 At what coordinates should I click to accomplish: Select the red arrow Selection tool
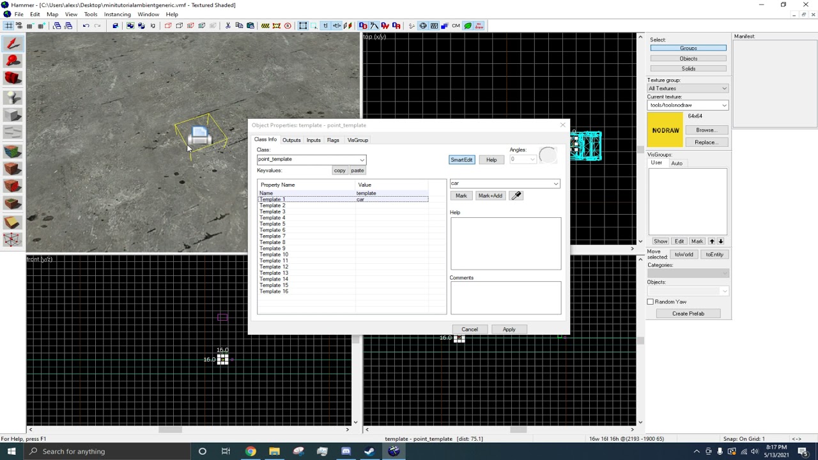pos(12,43)
